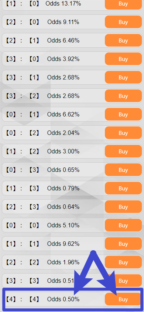Buy the 2:1 score at 6.46% odds
This screenshot has width=144, height=312.
click(x=123, y=41)
